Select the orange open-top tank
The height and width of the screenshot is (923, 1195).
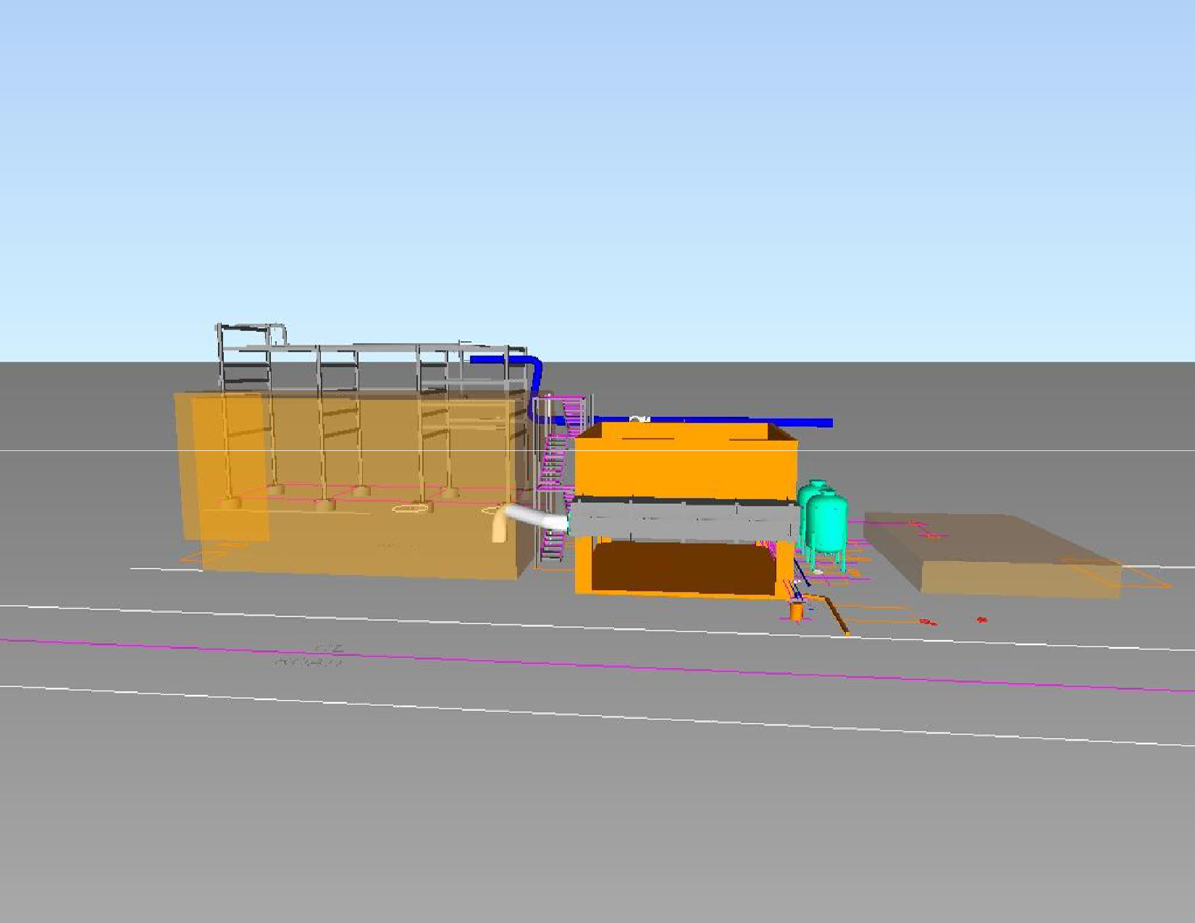pos(687,463)
